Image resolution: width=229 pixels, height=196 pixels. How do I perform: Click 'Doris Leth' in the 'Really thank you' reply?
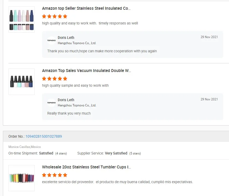[66, 100]
